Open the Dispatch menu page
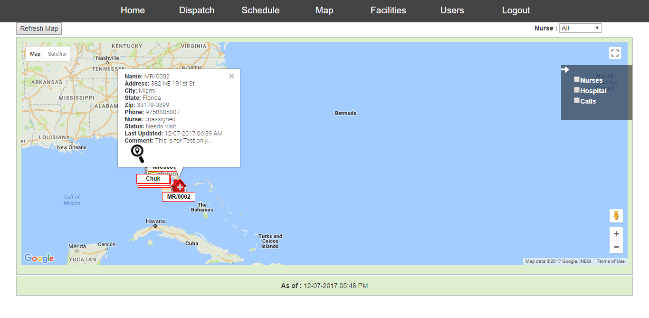This screenshot has height=318, width=649. click(197, 10)
